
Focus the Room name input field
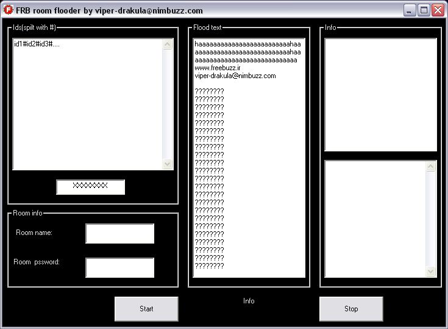tap(119, 234)
